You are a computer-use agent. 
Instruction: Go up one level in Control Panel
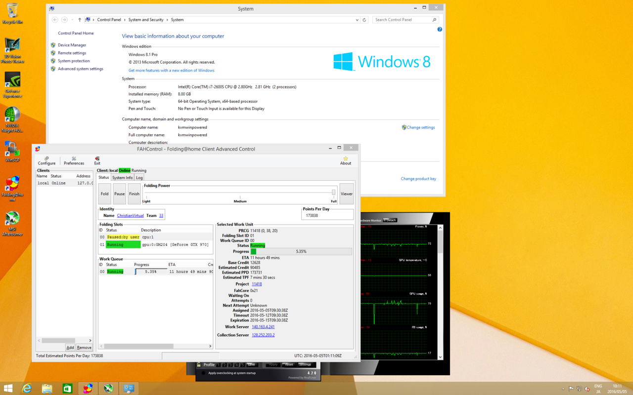coord(80,20)
